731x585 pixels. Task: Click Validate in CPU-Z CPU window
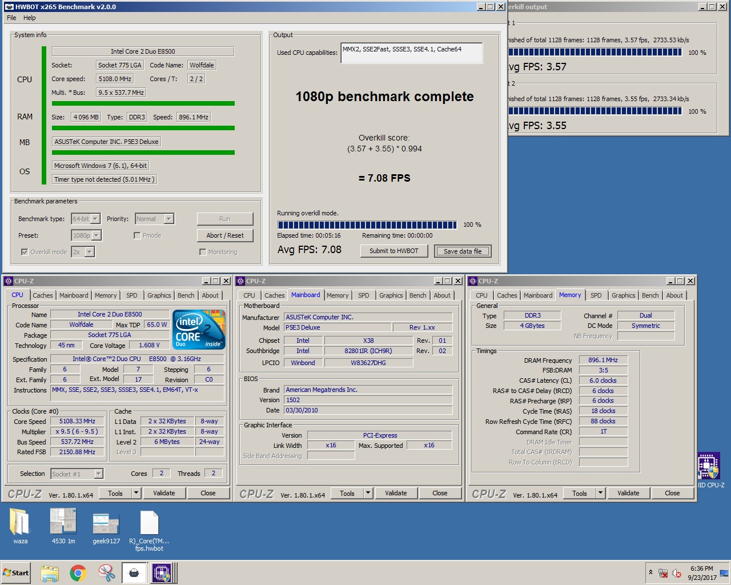tap(164, 493)
